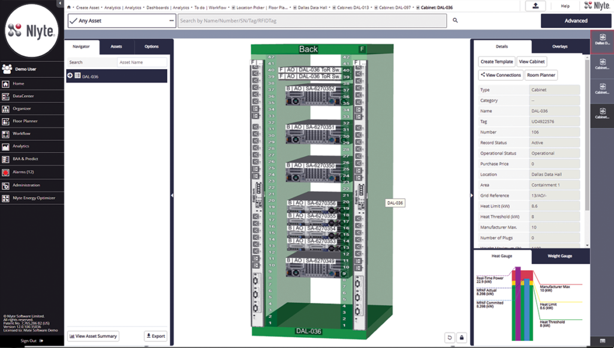Toggle the lock icon below cabinet

[x=462, y=337]
